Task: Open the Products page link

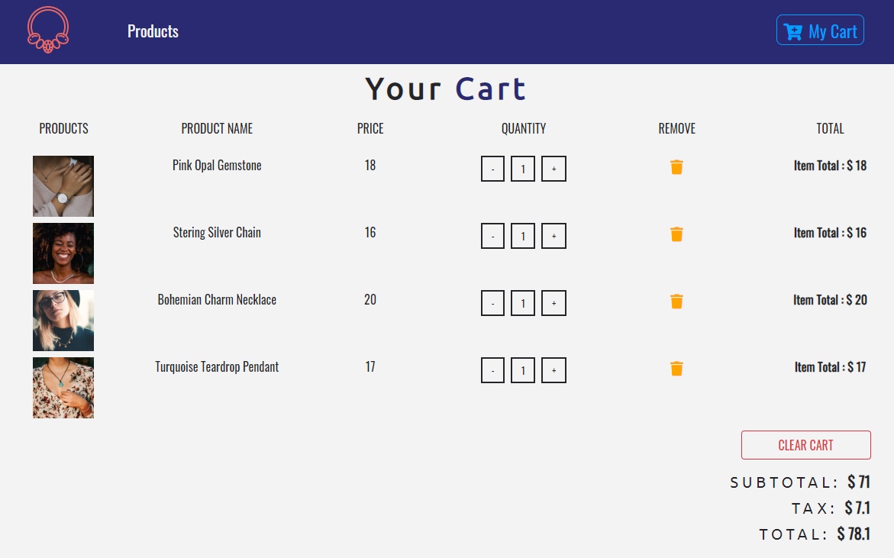Action: click(153, 31)
